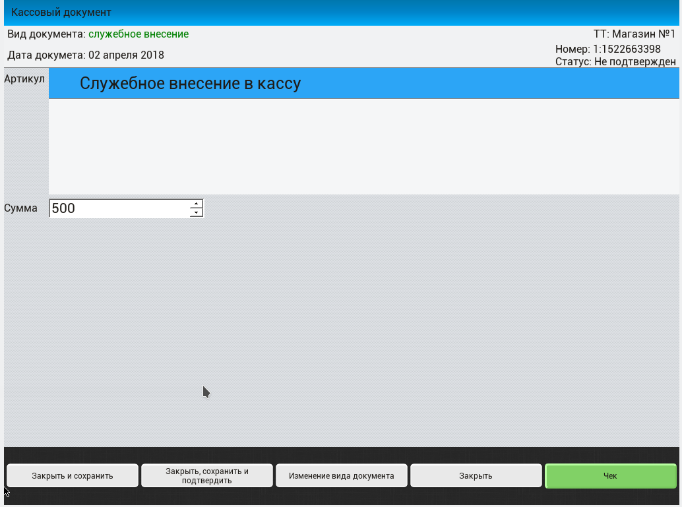
Task: Decrease the Сумма value with down arrow
Action: [196, 213]
